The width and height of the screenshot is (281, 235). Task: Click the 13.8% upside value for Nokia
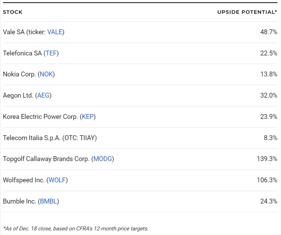click(x=269, y=74)
